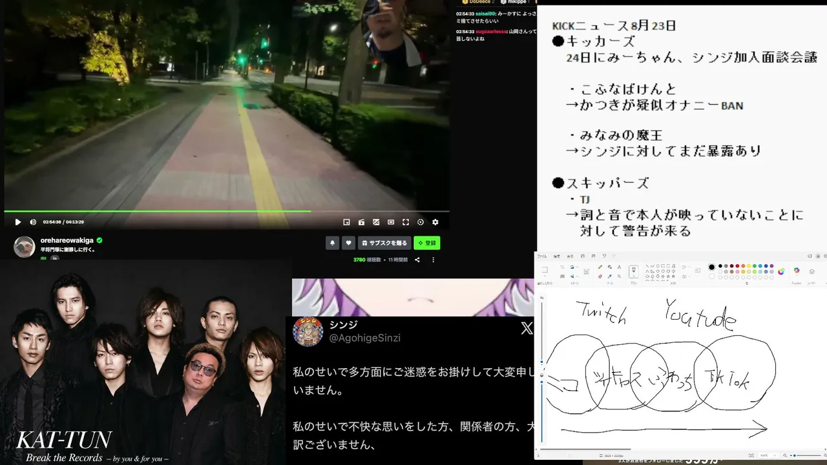Screen dimensions: 827x465
Task: Click the KAT-TUN album cover image
Action: pos(142,362)
